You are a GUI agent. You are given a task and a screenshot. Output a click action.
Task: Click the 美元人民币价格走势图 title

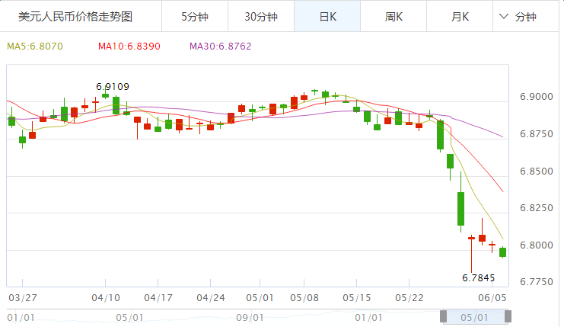tap(75, 17)
